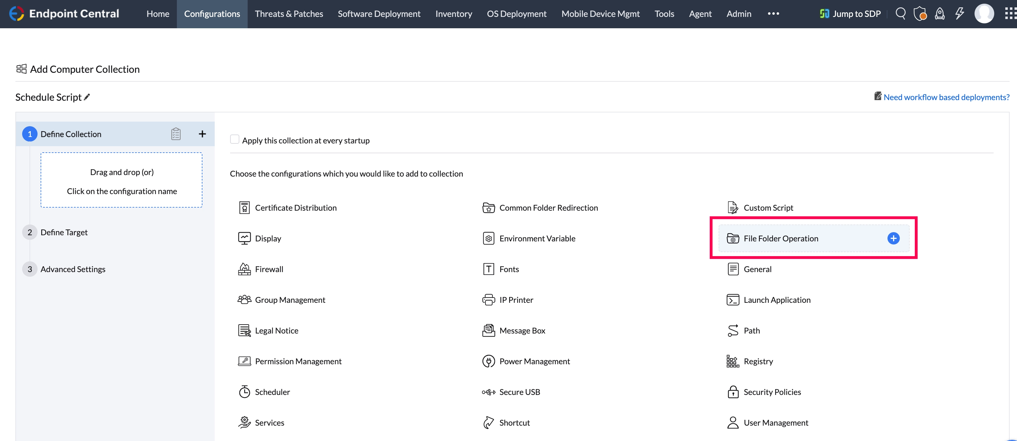This screenshot has height=441, width=1017.
Task: Open the user profile avatar
Action: [x=984, y=14]
